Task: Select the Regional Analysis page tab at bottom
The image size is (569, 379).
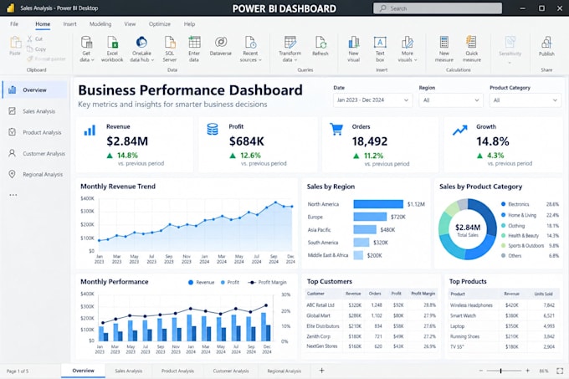Action: 284,371
